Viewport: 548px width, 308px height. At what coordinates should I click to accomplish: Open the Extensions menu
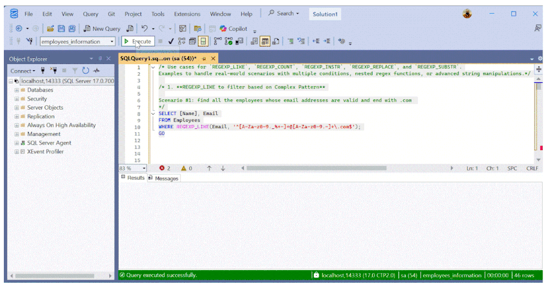pos(187,14)
